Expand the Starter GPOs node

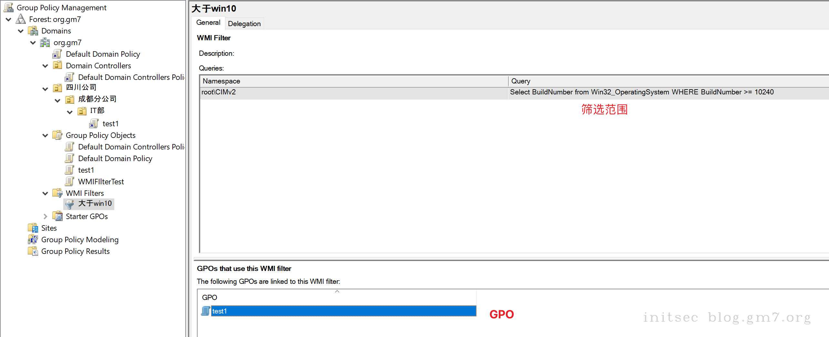pyautogui.click(x=45, y=217)
